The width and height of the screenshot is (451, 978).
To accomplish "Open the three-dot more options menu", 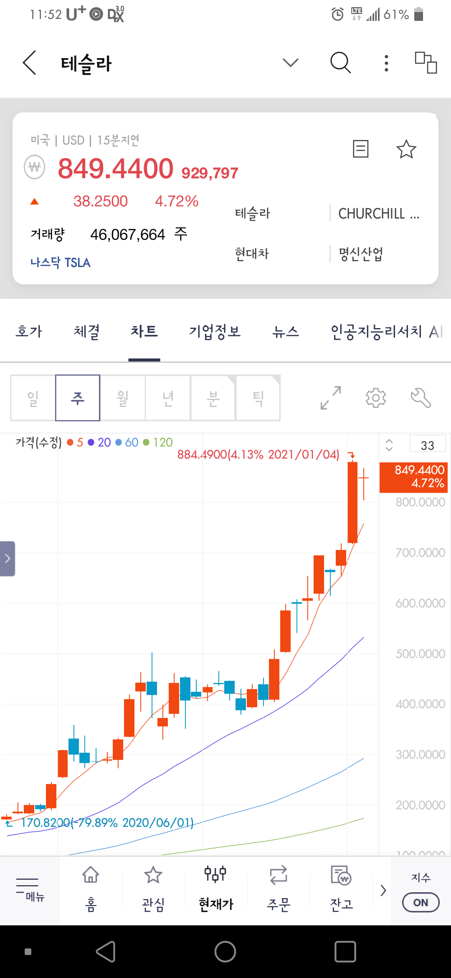I will coord(386,63).
